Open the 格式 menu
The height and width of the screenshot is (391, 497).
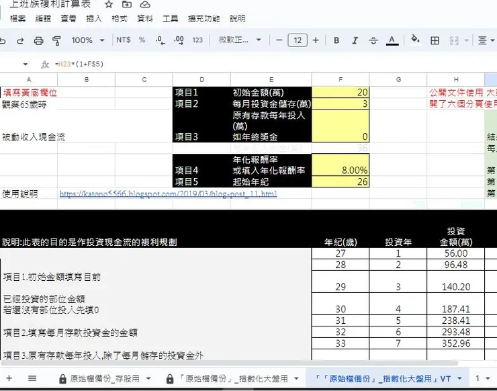tap(120, 19)
